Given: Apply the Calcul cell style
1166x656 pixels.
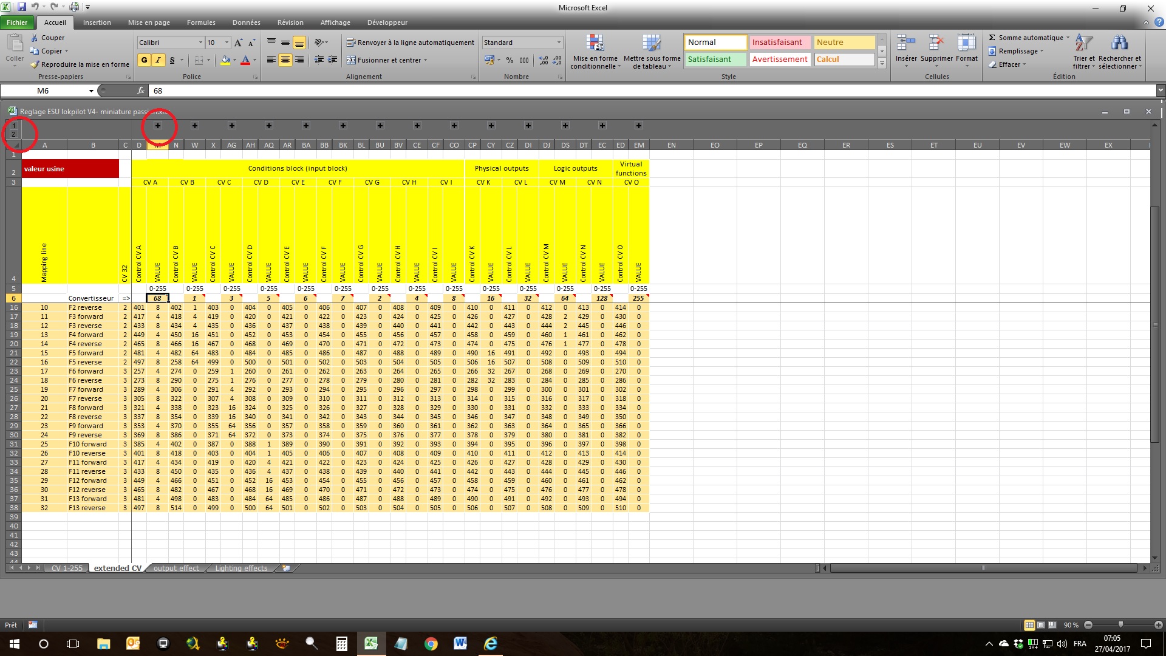Looking at the screenshot, I should pyautogui.click(x=844, y=59).
